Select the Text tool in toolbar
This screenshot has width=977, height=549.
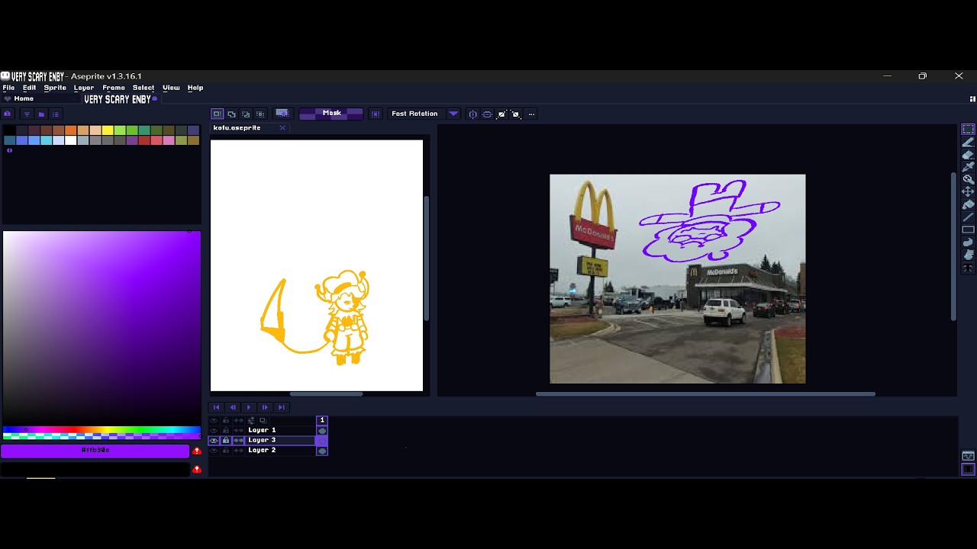[x=968, y=268]
